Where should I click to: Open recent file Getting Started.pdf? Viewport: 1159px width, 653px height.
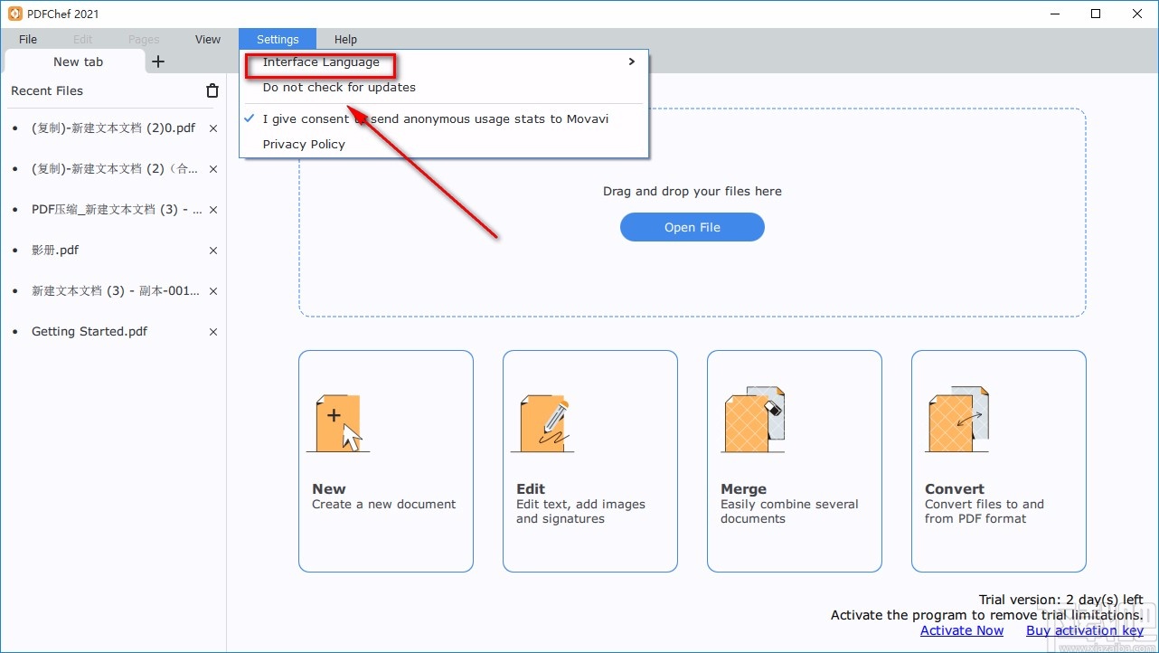[90, 332]
